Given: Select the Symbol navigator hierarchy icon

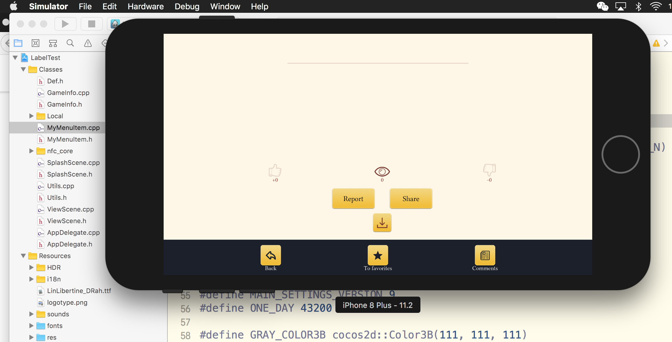Looking at the screenshot, I should (53, 43).
